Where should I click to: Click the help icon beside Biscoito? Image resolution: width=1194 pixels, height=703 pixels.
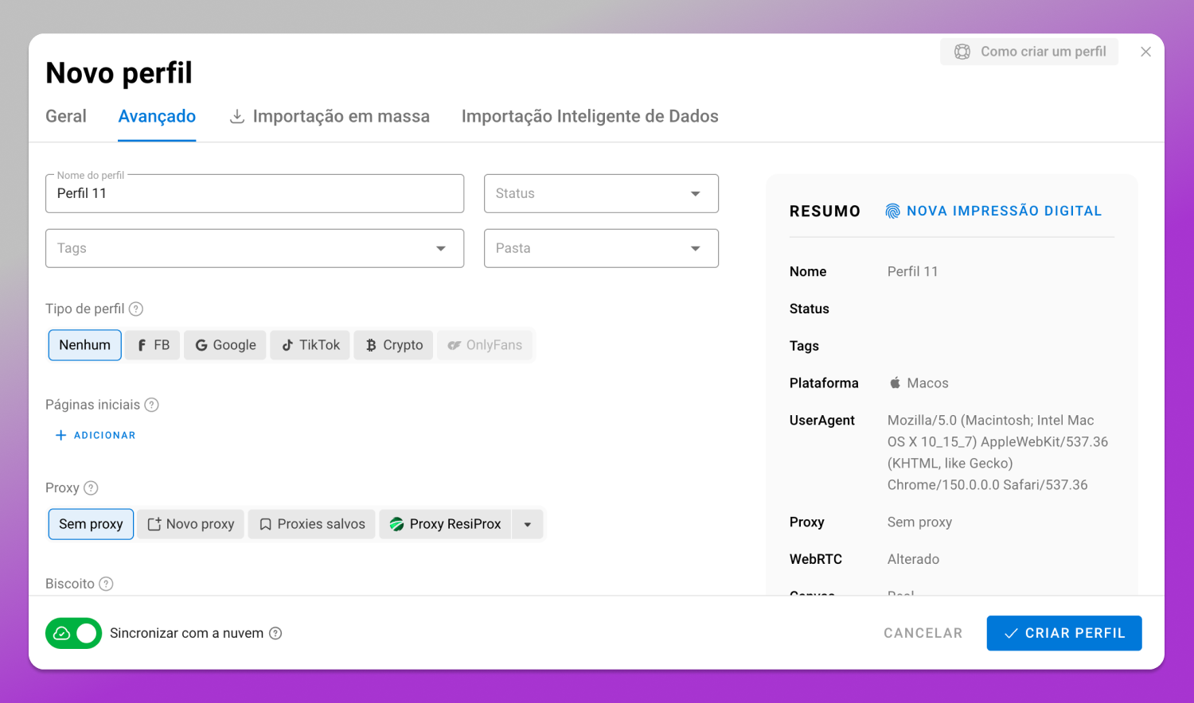click(106, 584)
